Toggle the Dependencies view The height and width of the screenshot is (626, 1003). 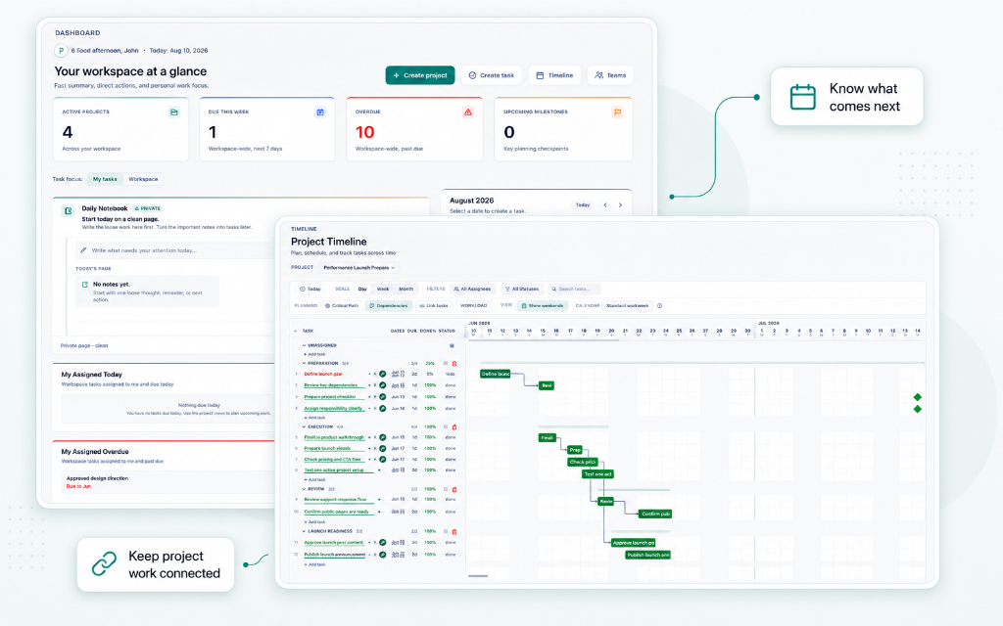pyautogui.click(x=389, y=306)
